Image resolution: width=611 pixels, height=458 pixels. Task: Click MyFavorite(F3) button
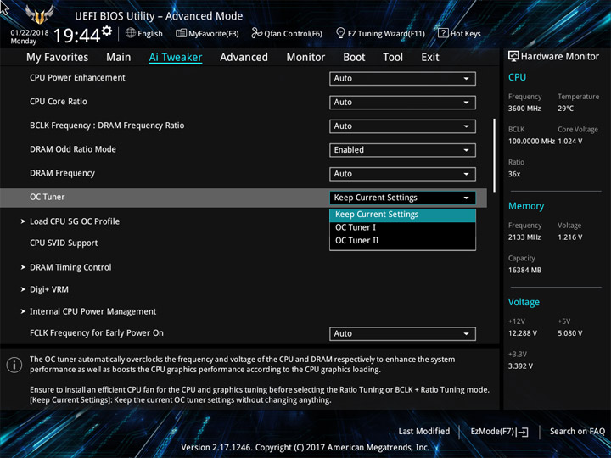point(207,33)
